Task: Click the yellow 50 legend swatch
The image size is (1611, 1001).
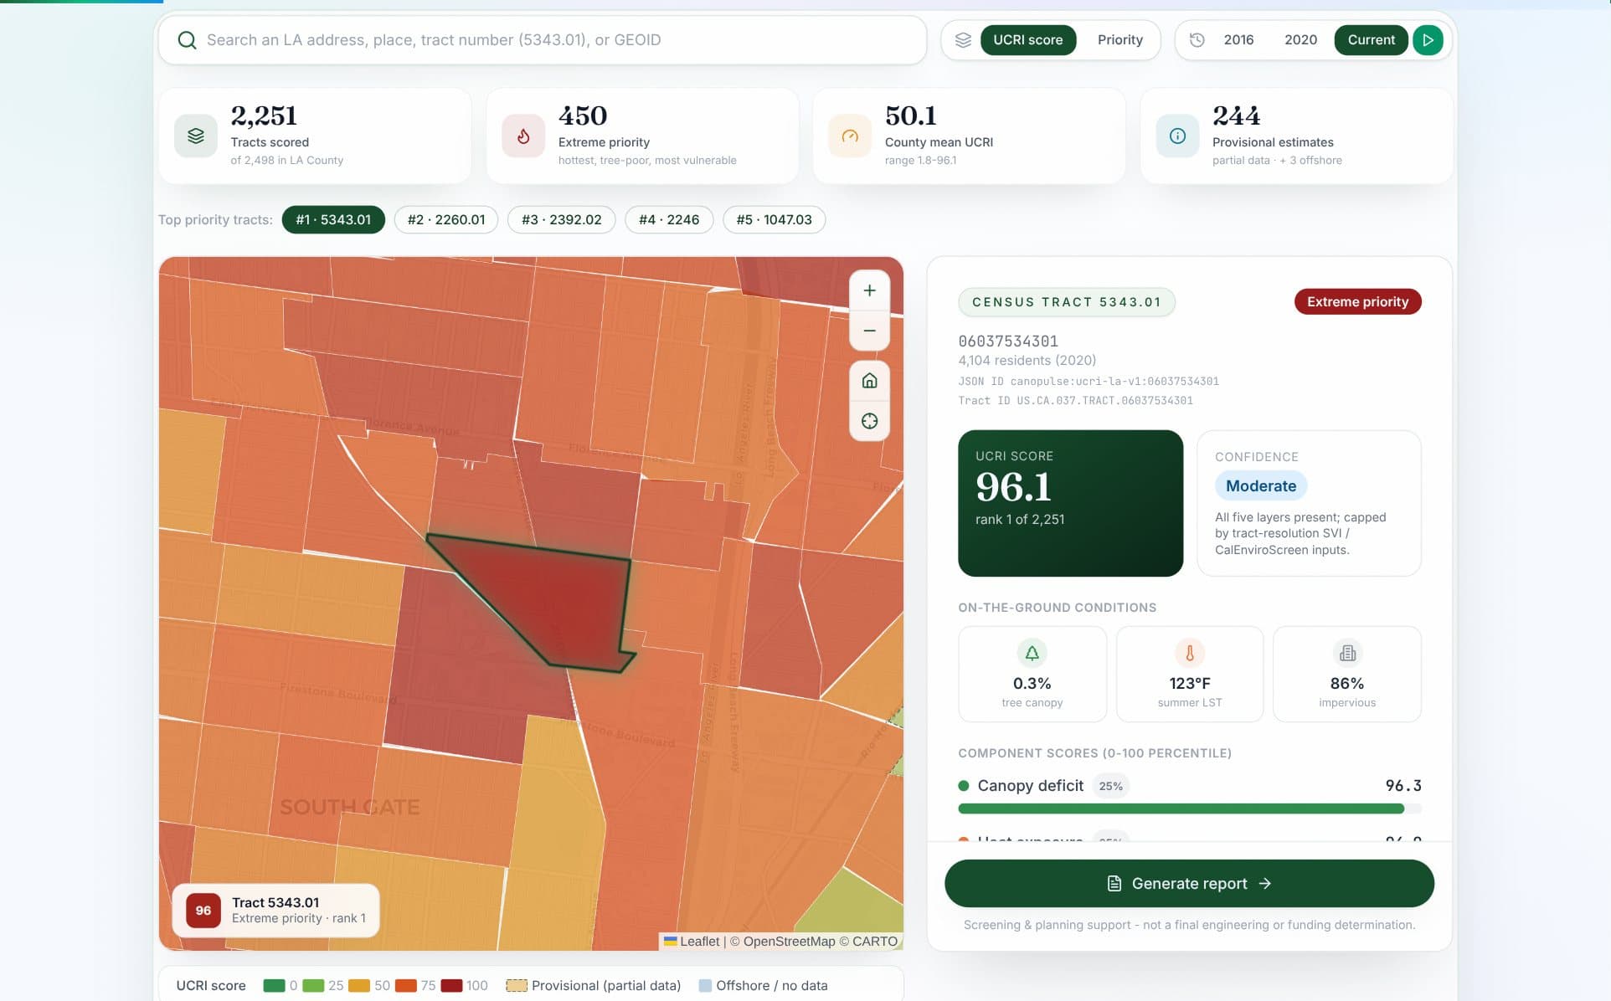Action: coord(358,986)
